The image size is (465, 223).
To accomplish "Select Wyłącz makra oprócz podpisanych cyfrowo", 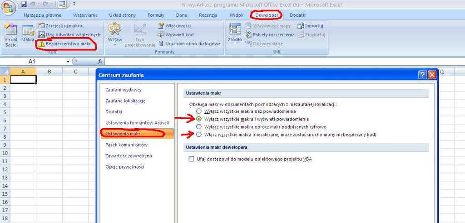I will (199, 127).
